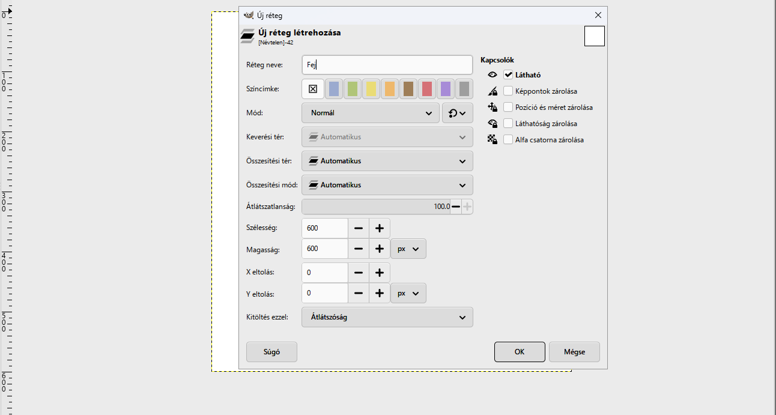
Task: Enable the Képpontok zárolása checkbox
Action: pos(508,91)
